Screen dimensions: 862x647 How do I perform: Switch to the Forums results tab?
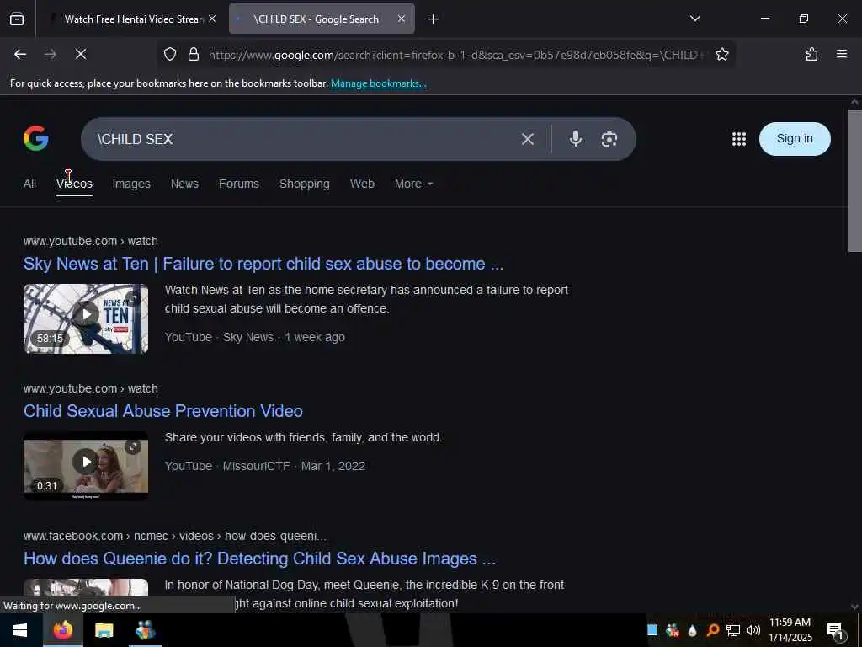(238, 184)
